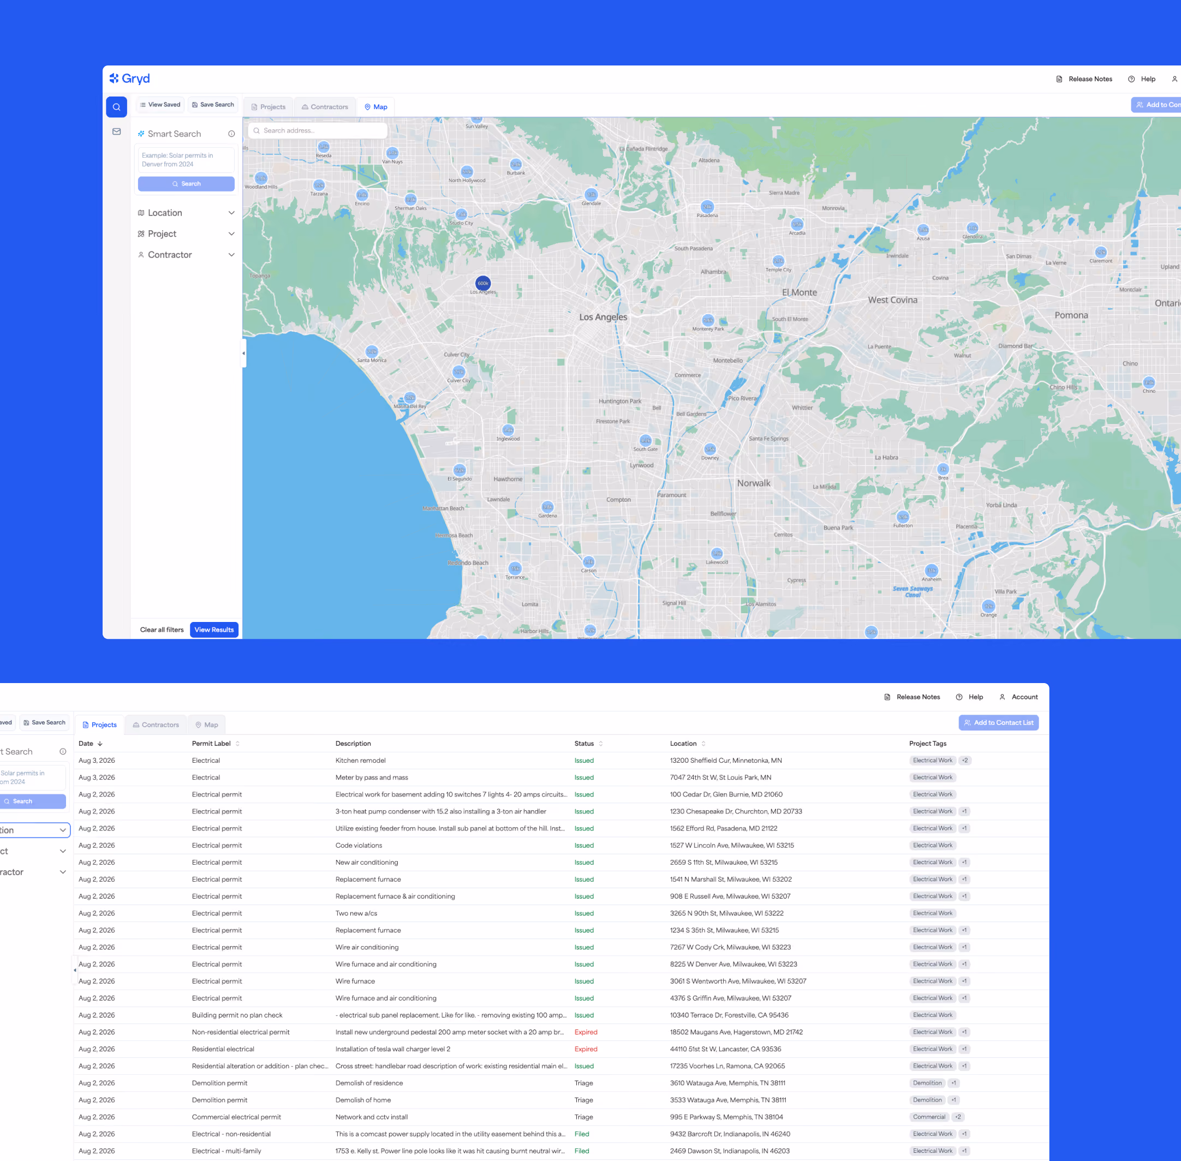
Task: Click Save Search in the map window
Action: [213, 105]
